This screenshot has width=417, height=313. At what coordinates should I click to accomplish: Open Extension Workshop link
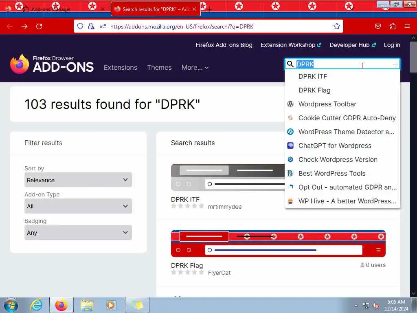point(291,45)
